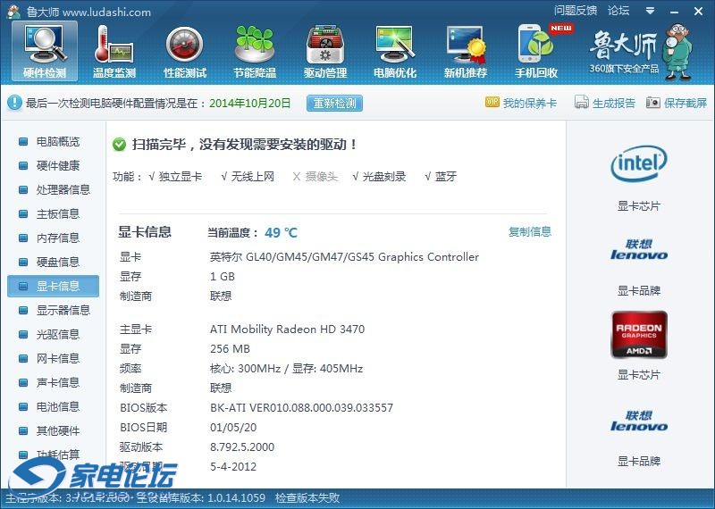715x509 pixels.
Task: Click ATI Mobility Radeon HD 3470 text
Action: coord(287,329)
